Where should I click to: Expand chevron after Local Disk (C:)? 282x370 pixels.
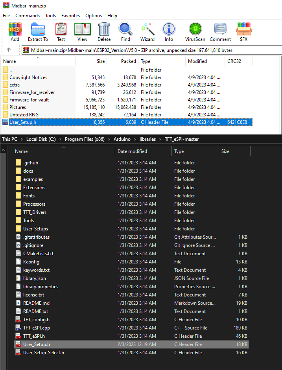(61, 139)
